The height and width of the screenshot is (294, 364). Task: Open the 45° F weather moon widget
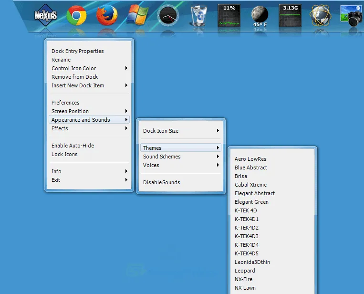tap(260, 16)
